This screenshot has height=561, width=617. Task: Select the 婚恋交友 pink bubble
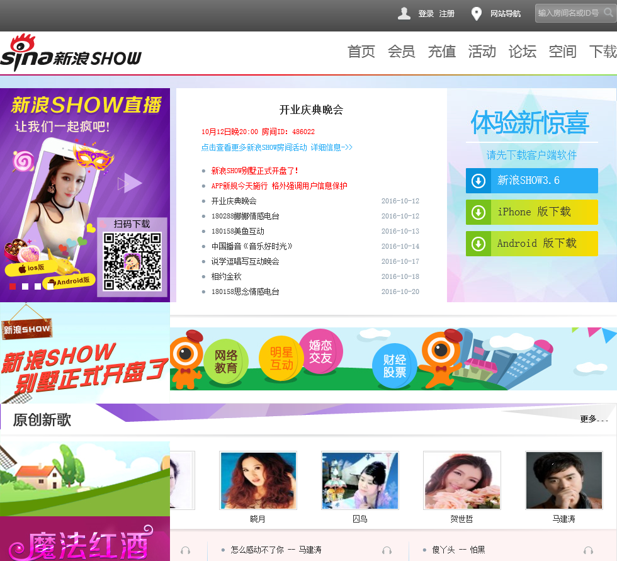320,351
